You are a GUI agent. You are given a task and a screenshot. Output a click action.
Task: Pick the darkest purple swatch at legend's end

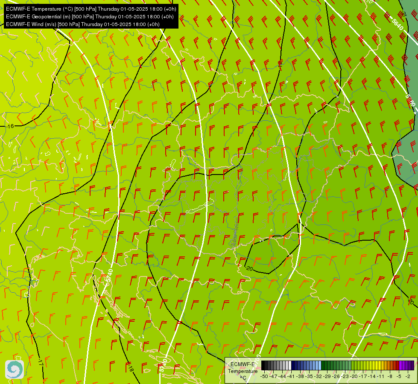coord(412,365)
